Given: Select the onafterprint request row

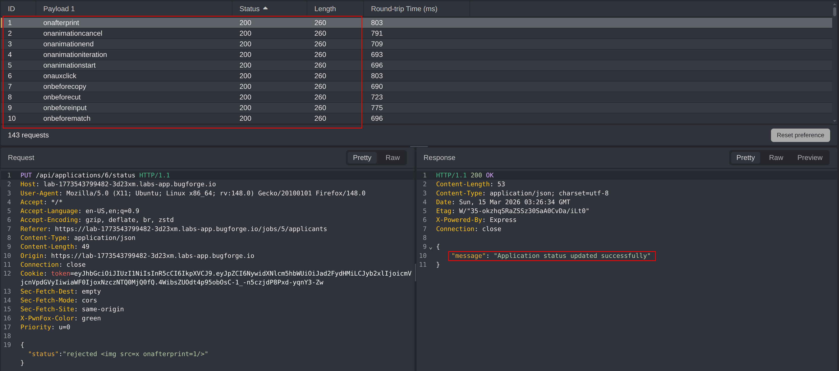Looking at the screenshot, I should click(130, 23).
